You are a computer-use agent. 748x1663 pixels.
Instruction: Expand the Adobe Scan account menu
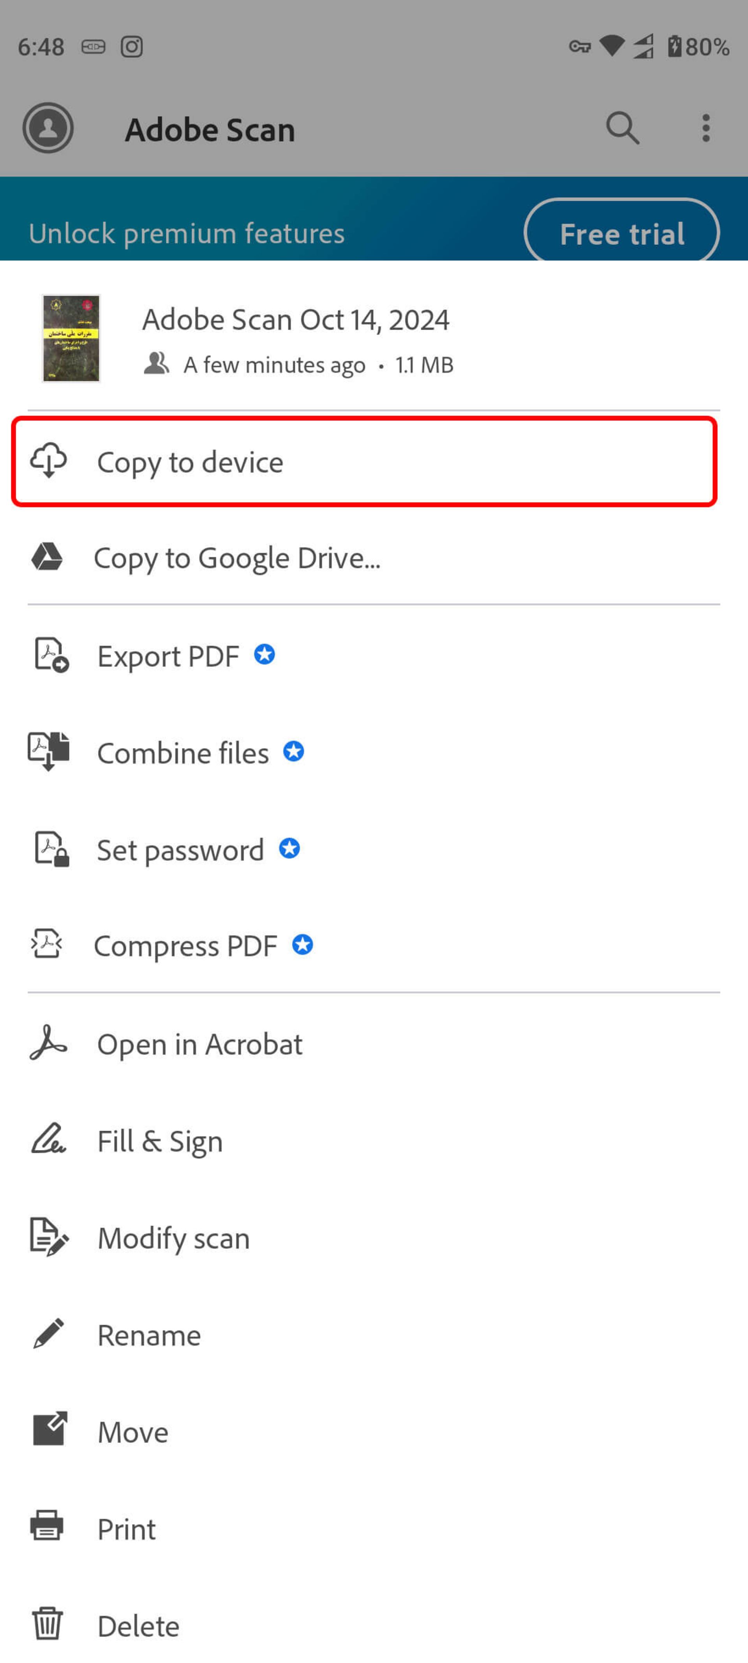pos(47,127)
